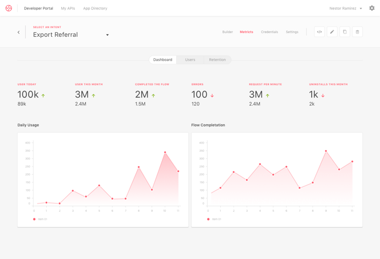Click the red app logo icon

pos(8,8)
